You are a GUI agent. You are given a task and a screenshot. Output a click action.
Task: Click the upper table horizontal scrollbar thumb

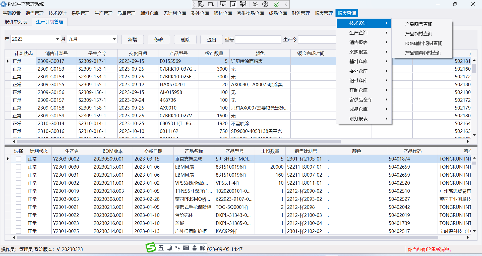point(179,141)
